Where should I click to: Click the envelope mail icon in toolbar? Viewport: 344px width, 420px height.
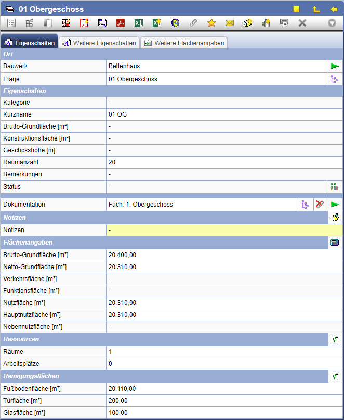(230, 23)
